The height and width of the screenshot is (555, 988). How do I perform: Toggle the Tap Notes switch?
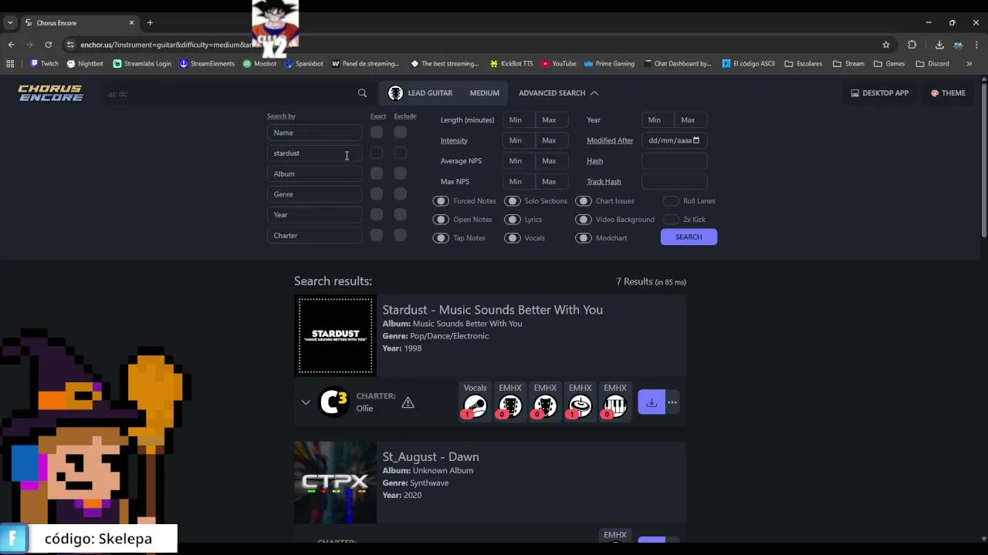pos(441,238)
